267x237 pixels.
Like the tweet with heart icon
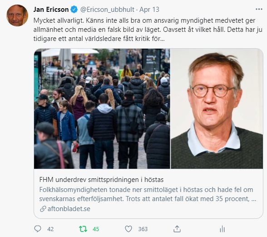[129, 229]
